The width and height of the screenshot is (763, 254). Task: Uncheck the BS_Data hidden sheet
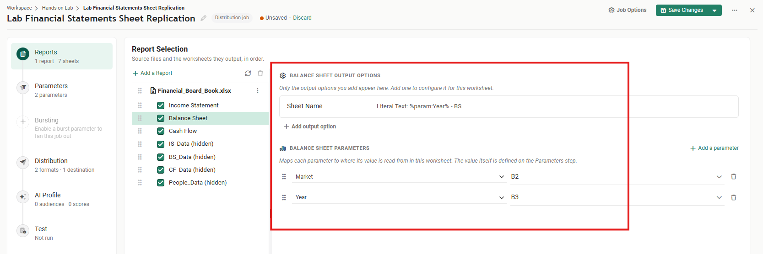coord(161,157)
